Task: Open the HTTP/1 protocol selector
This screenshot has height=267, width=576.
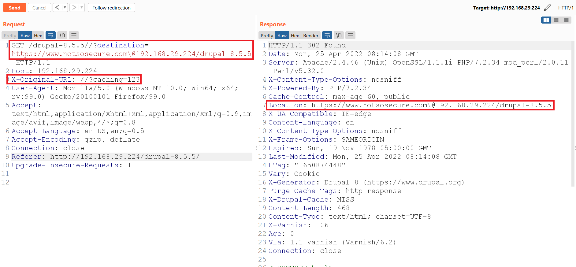Action: tap(566, 8)
